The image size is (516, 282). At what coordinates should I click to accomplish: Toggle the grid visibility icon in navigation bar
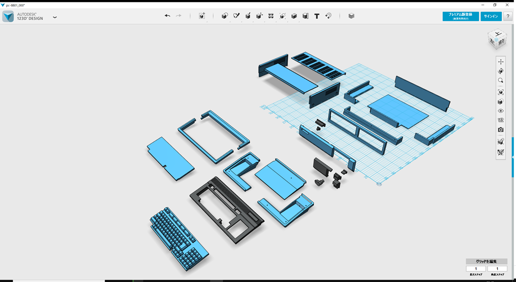coord(500,120)
